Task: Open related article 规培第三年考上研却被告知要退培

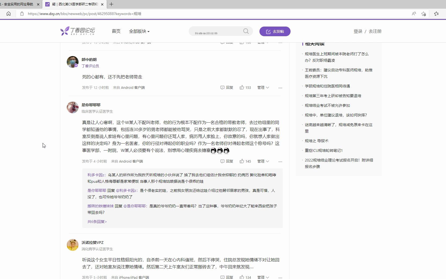Action: 333,96
